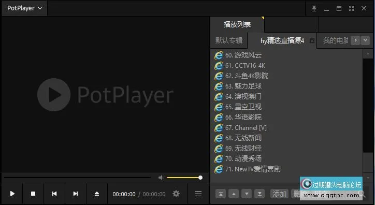Click the elapsed time display 00:00:00
The height and width of the screenshot is (205, 375).
click(124, 194)
